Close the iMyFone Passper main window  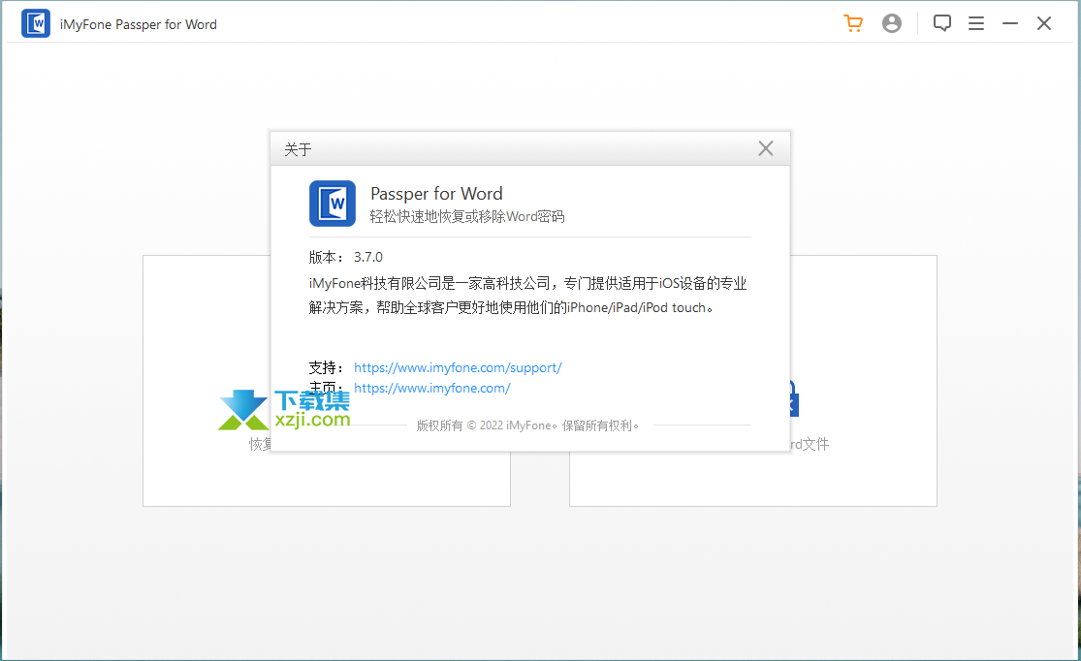tap(1044, 23)
